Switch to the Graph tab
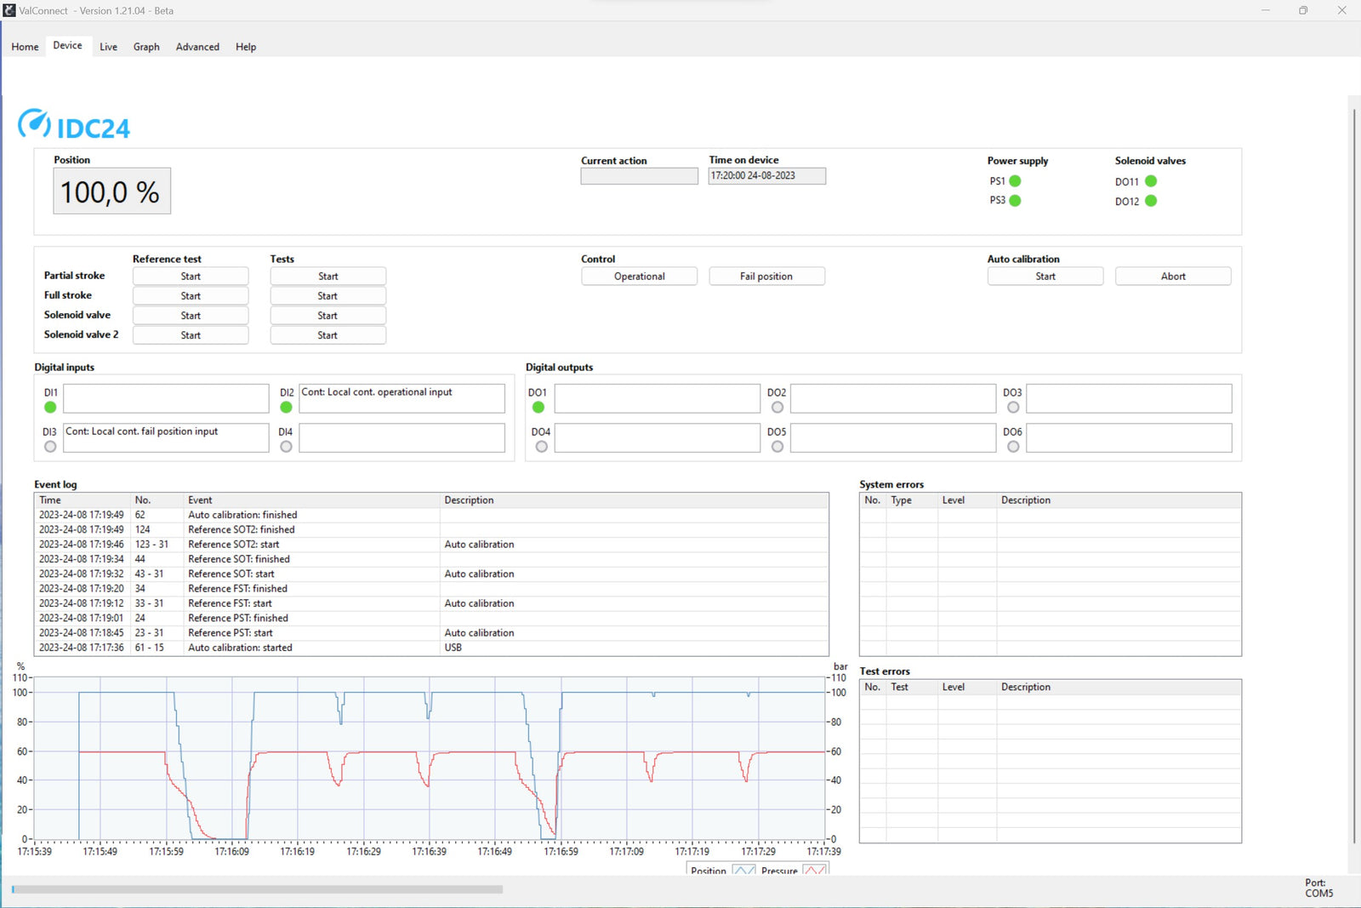Screen dimensions: 1361x908 [145, 47]
